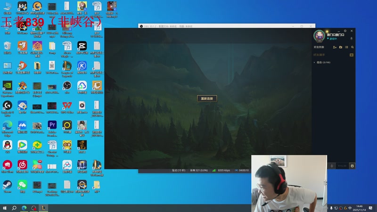
Task: Open taskbar search magnifier
Action: point(14,208)
